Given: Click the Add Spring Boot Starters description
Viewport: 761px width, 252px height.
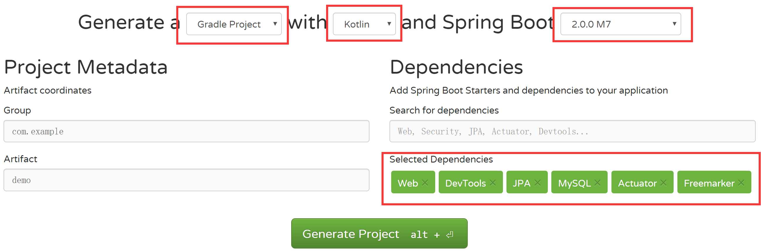Looking at the screenshot, I should coord(528,90).
